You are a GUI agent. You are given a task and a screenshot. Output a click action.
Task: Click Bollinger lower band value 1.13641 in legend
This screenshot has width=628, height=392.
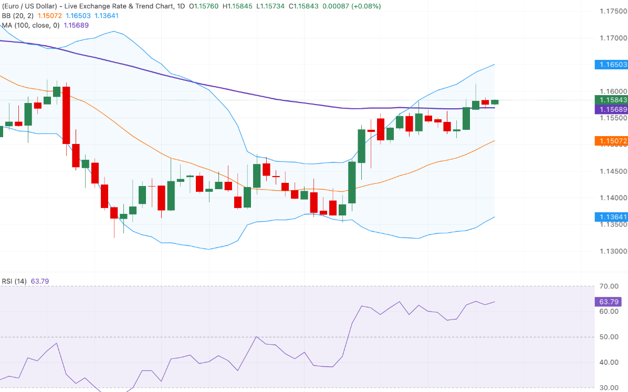[x=107, y=16]
